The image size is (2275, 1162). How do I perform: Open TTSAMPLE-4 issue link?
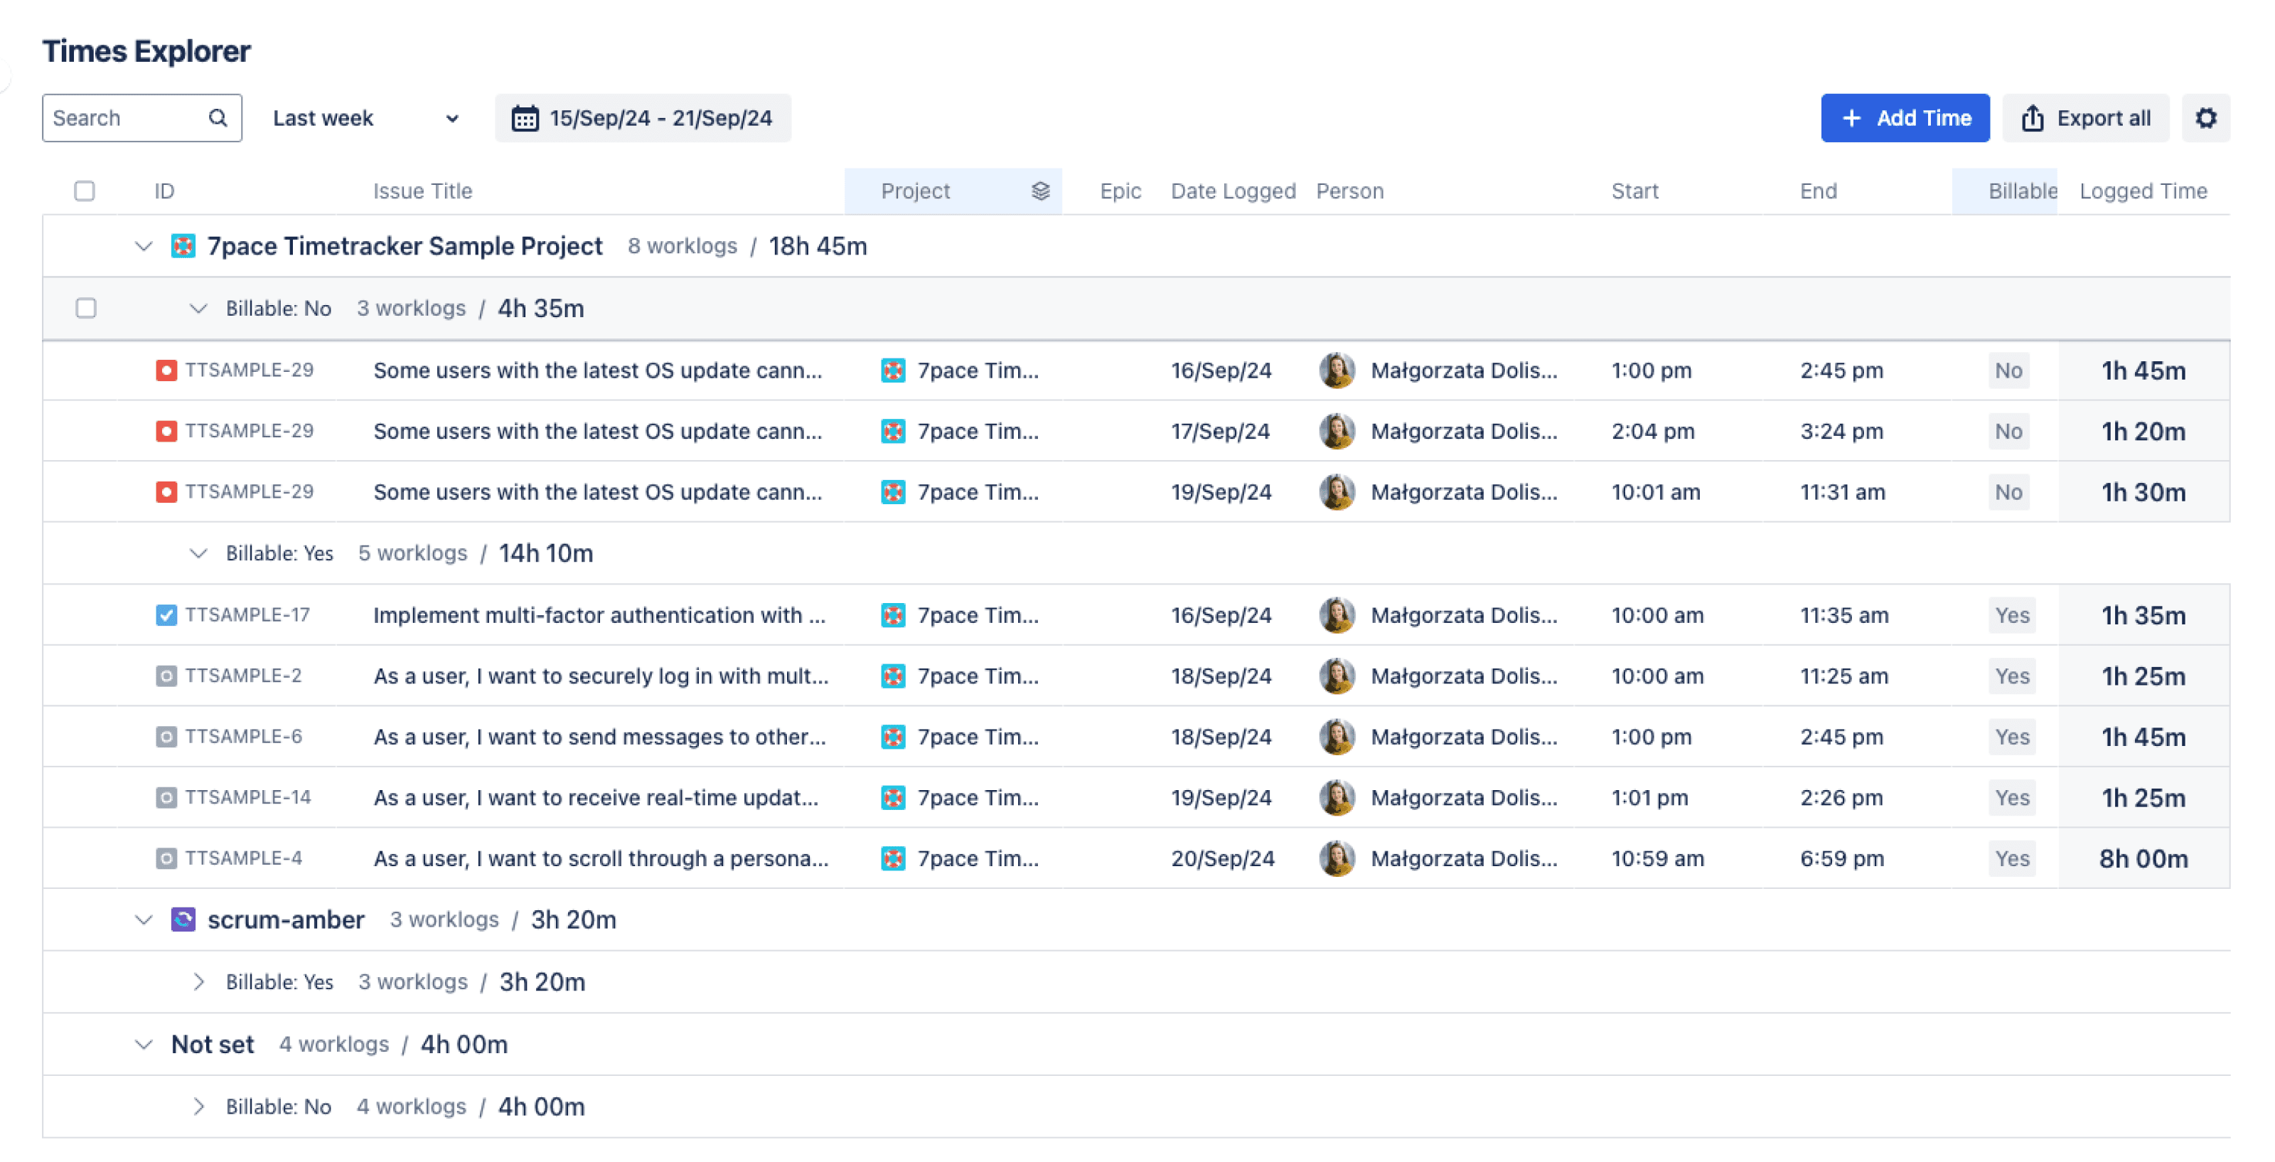(x=244, y=859)
